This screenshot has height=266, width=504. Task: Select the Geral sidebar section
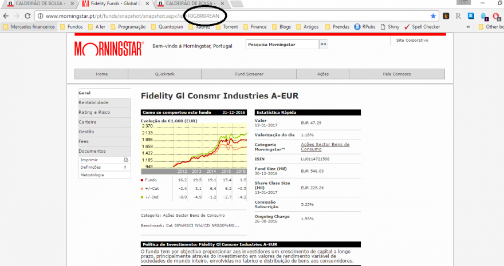click(x=104, y=93)
